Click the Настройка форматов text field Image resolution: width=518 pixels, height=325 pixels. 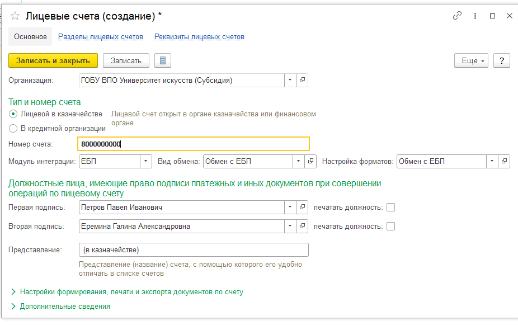point(442,161)
